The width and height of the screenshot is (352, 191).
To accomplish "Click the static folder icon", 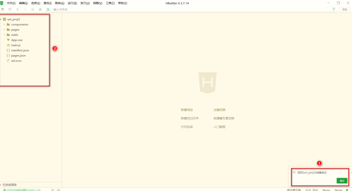I will [8, 35].
